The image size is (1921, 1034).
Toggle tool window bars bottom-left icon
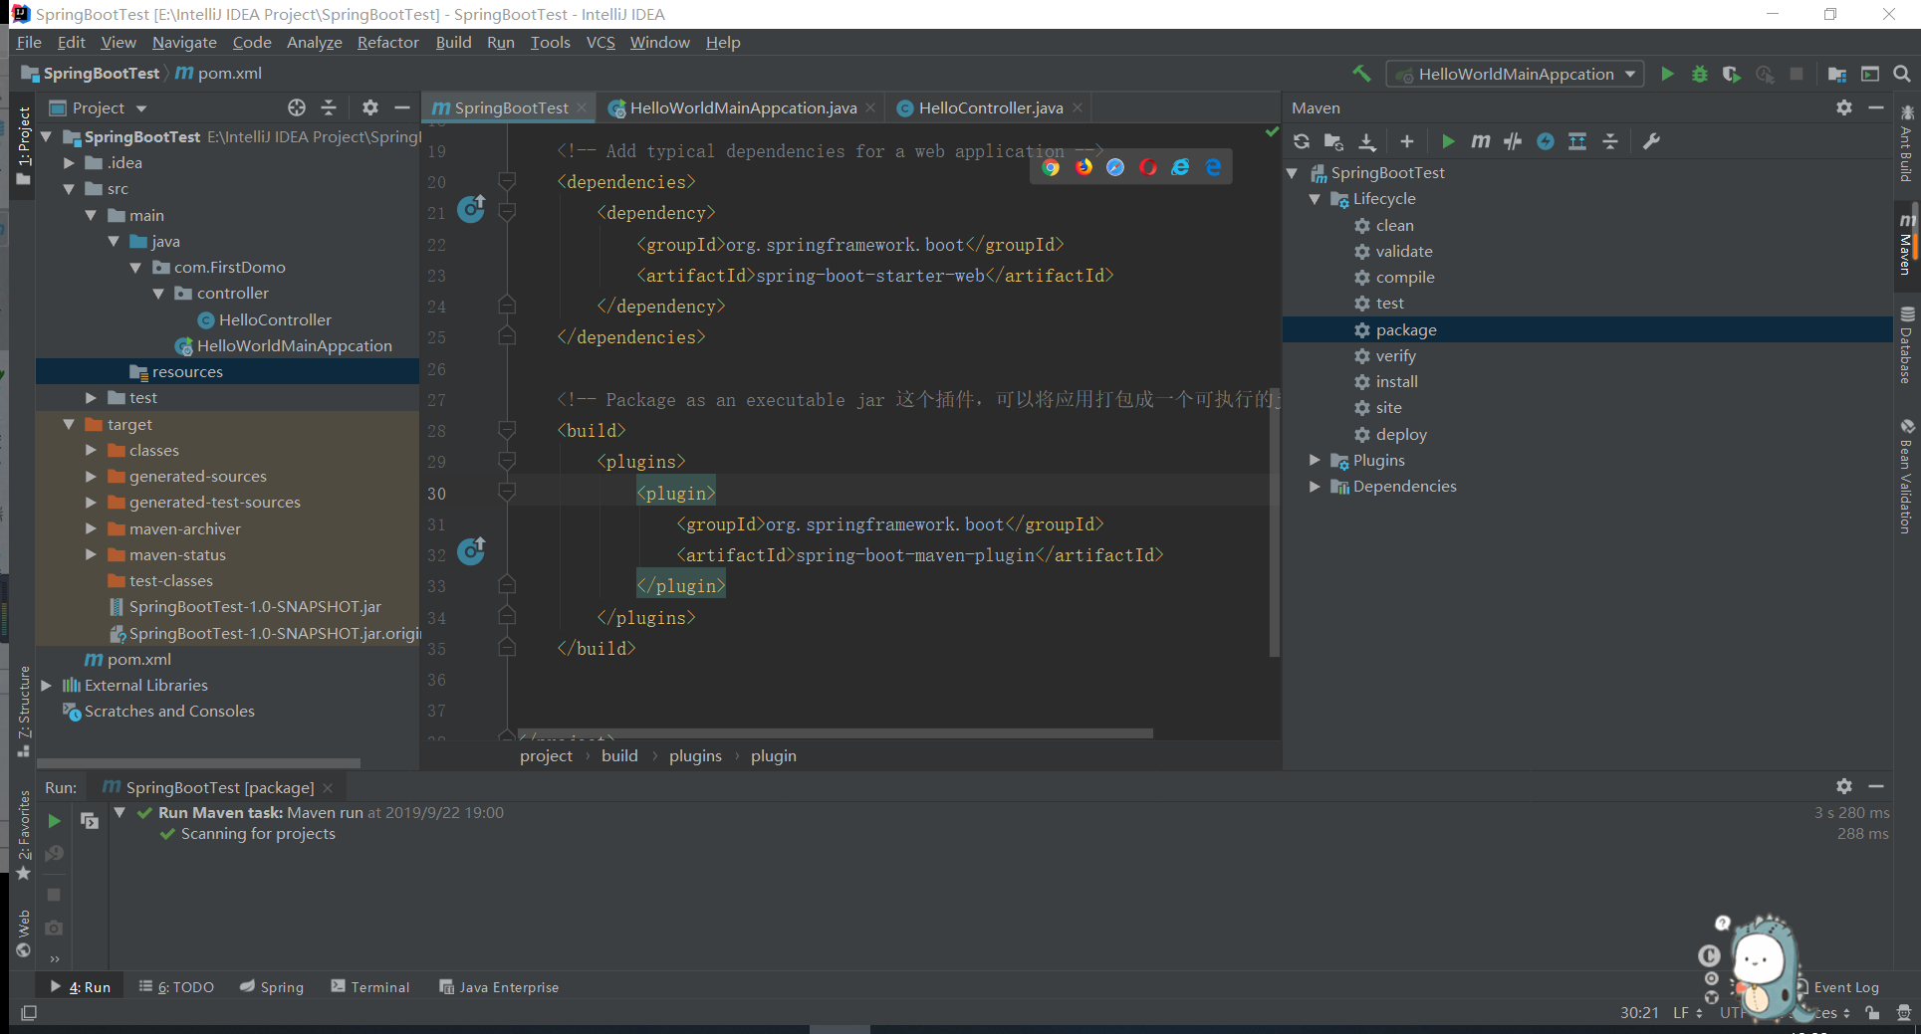pos(29,1013)
